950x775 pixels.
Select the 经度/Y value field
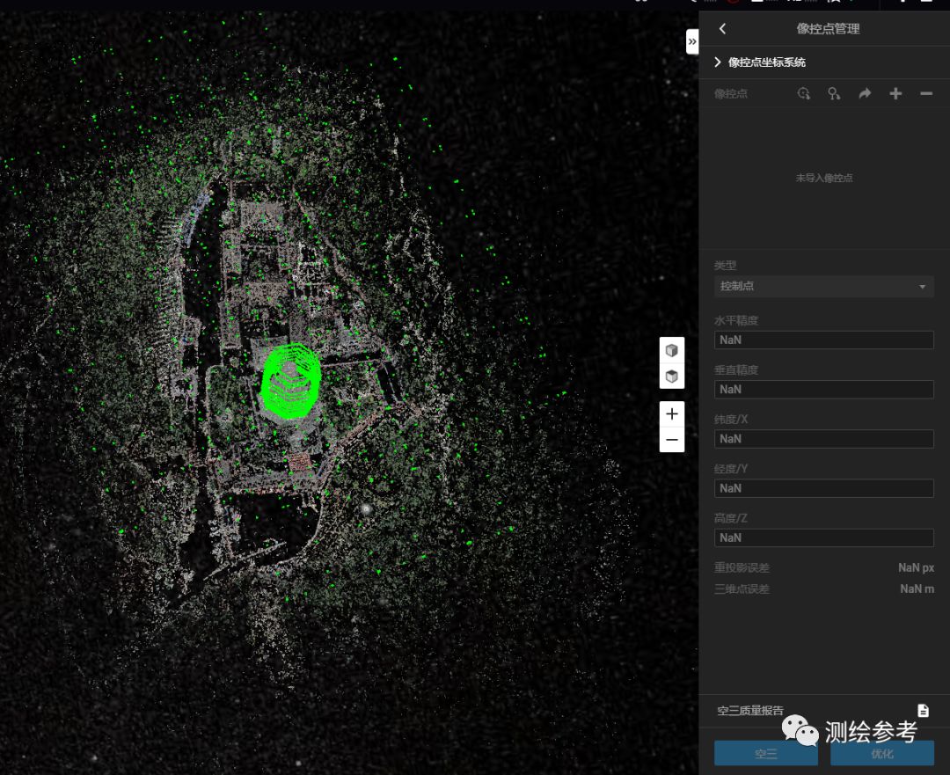(x=823, y=488)
